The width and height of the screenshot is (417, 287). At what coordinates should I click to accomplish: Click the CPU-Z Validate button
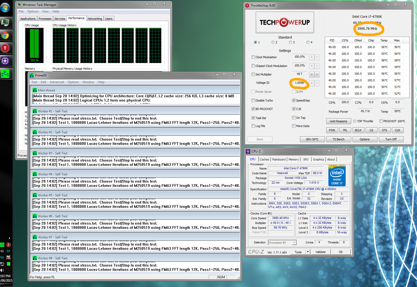coord(320,252)
